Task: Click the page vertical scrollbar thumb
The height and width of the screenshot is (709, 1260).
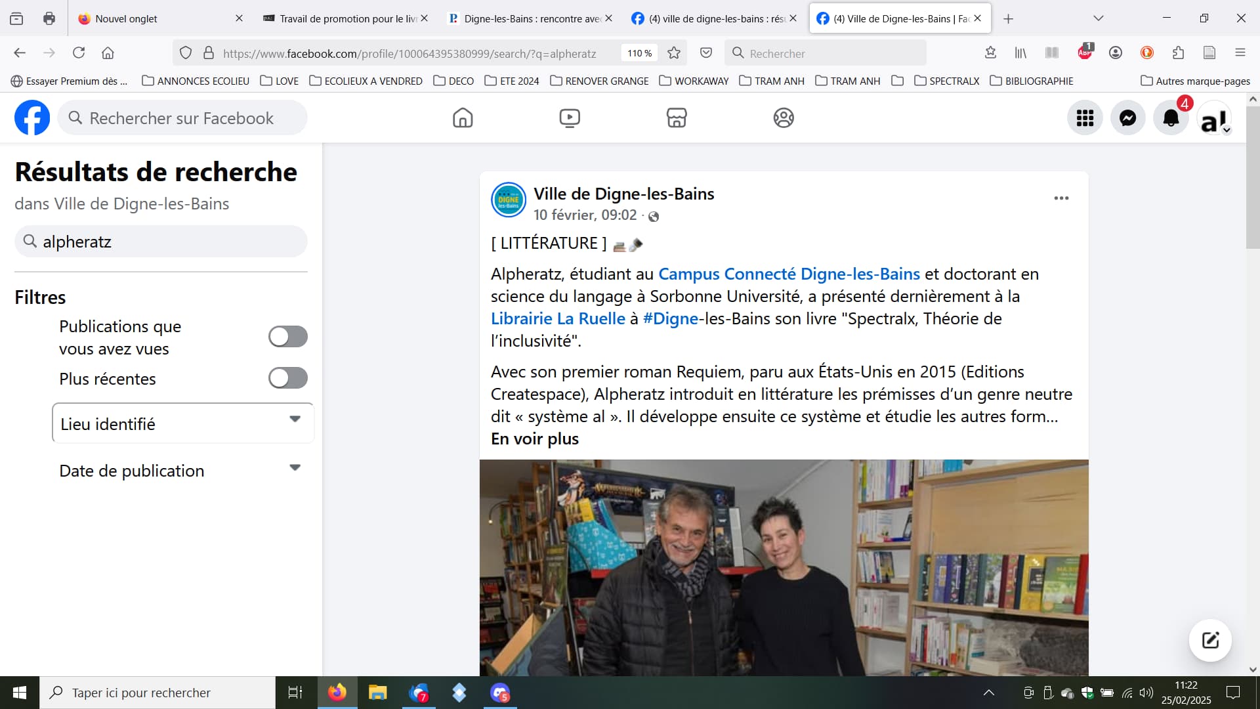Action: (1252, 177)
